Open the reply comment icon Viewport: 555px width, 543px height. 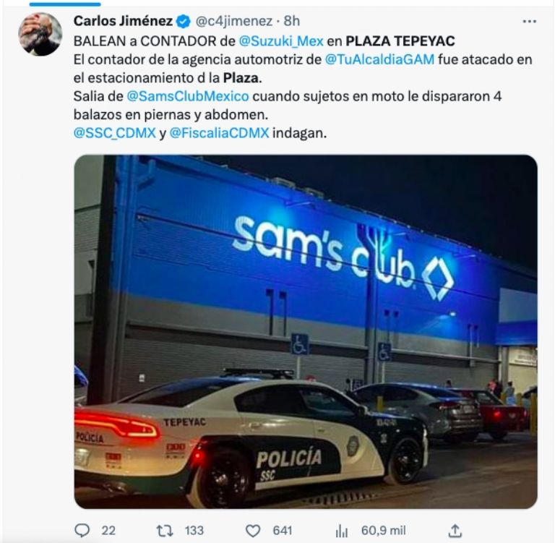coord(82,530)
